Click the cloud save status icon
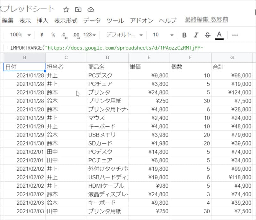256x220 pixels. pos(91,9)
